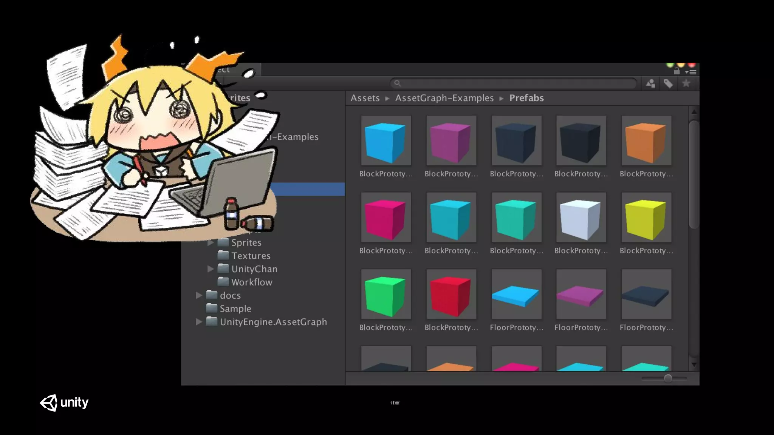Select the orange BlockPrototype cube prefab
The image size is (774, 435).
pyautogui.click(x=646, y=141)
